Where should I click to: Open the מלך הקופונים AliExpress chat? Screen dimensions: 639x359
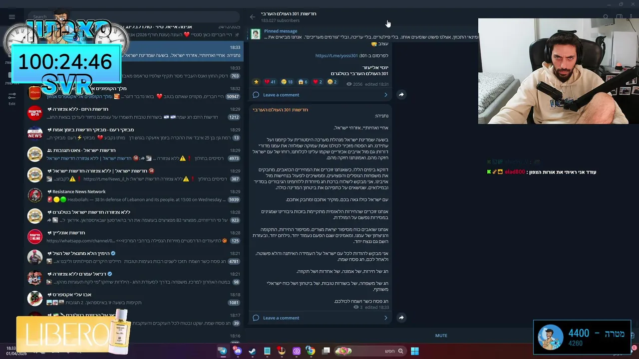pyautogui.click(x=134, y=92)
